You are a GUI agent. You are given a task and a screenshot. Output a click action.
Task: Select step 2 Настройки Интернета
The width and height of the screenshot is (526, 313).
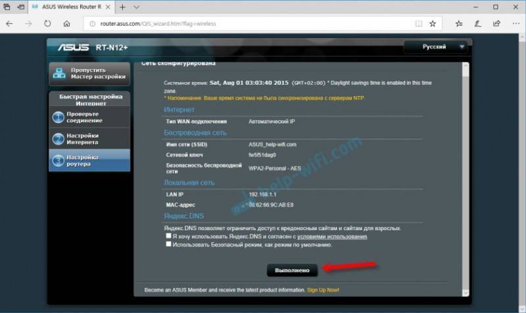point(89,139)
